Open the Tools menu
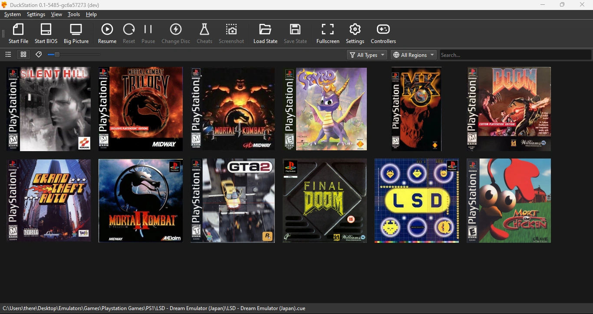The height and width of the screenshot is (314, 593). (x=73, y=14)
